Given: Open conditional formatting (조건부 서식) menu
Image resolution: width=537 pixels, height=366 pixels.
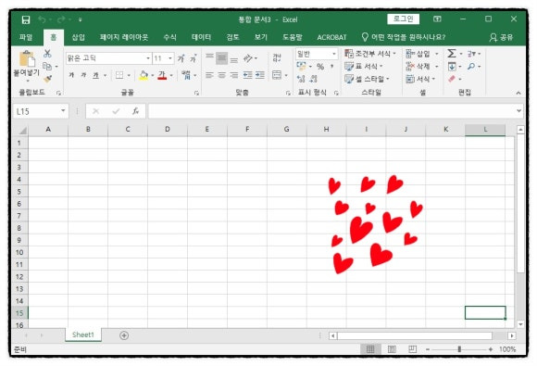Looking at the screenshot, I should click(370, 54).
